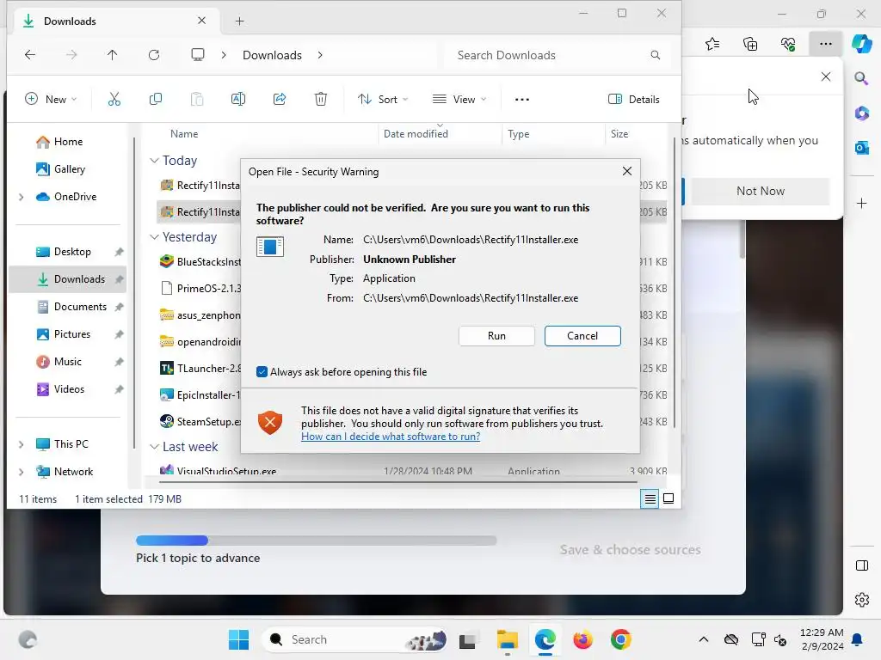881x660 pixels.
Task: Switch to large thumbnails view icon
Action: (x=668, y=498)
